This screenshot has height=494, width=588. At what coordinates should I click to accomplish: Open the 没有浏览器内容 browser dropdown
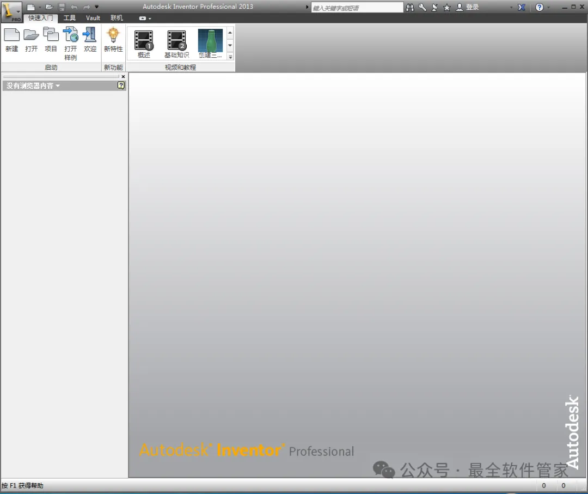(33, 86)
